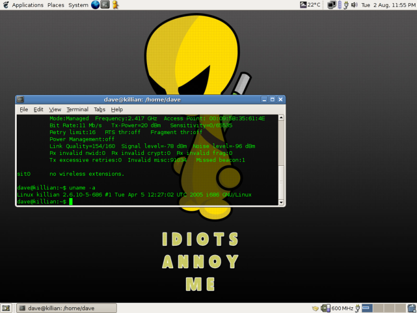
Task: Open the terminal's Edit menu
Action: click(39, 110)
